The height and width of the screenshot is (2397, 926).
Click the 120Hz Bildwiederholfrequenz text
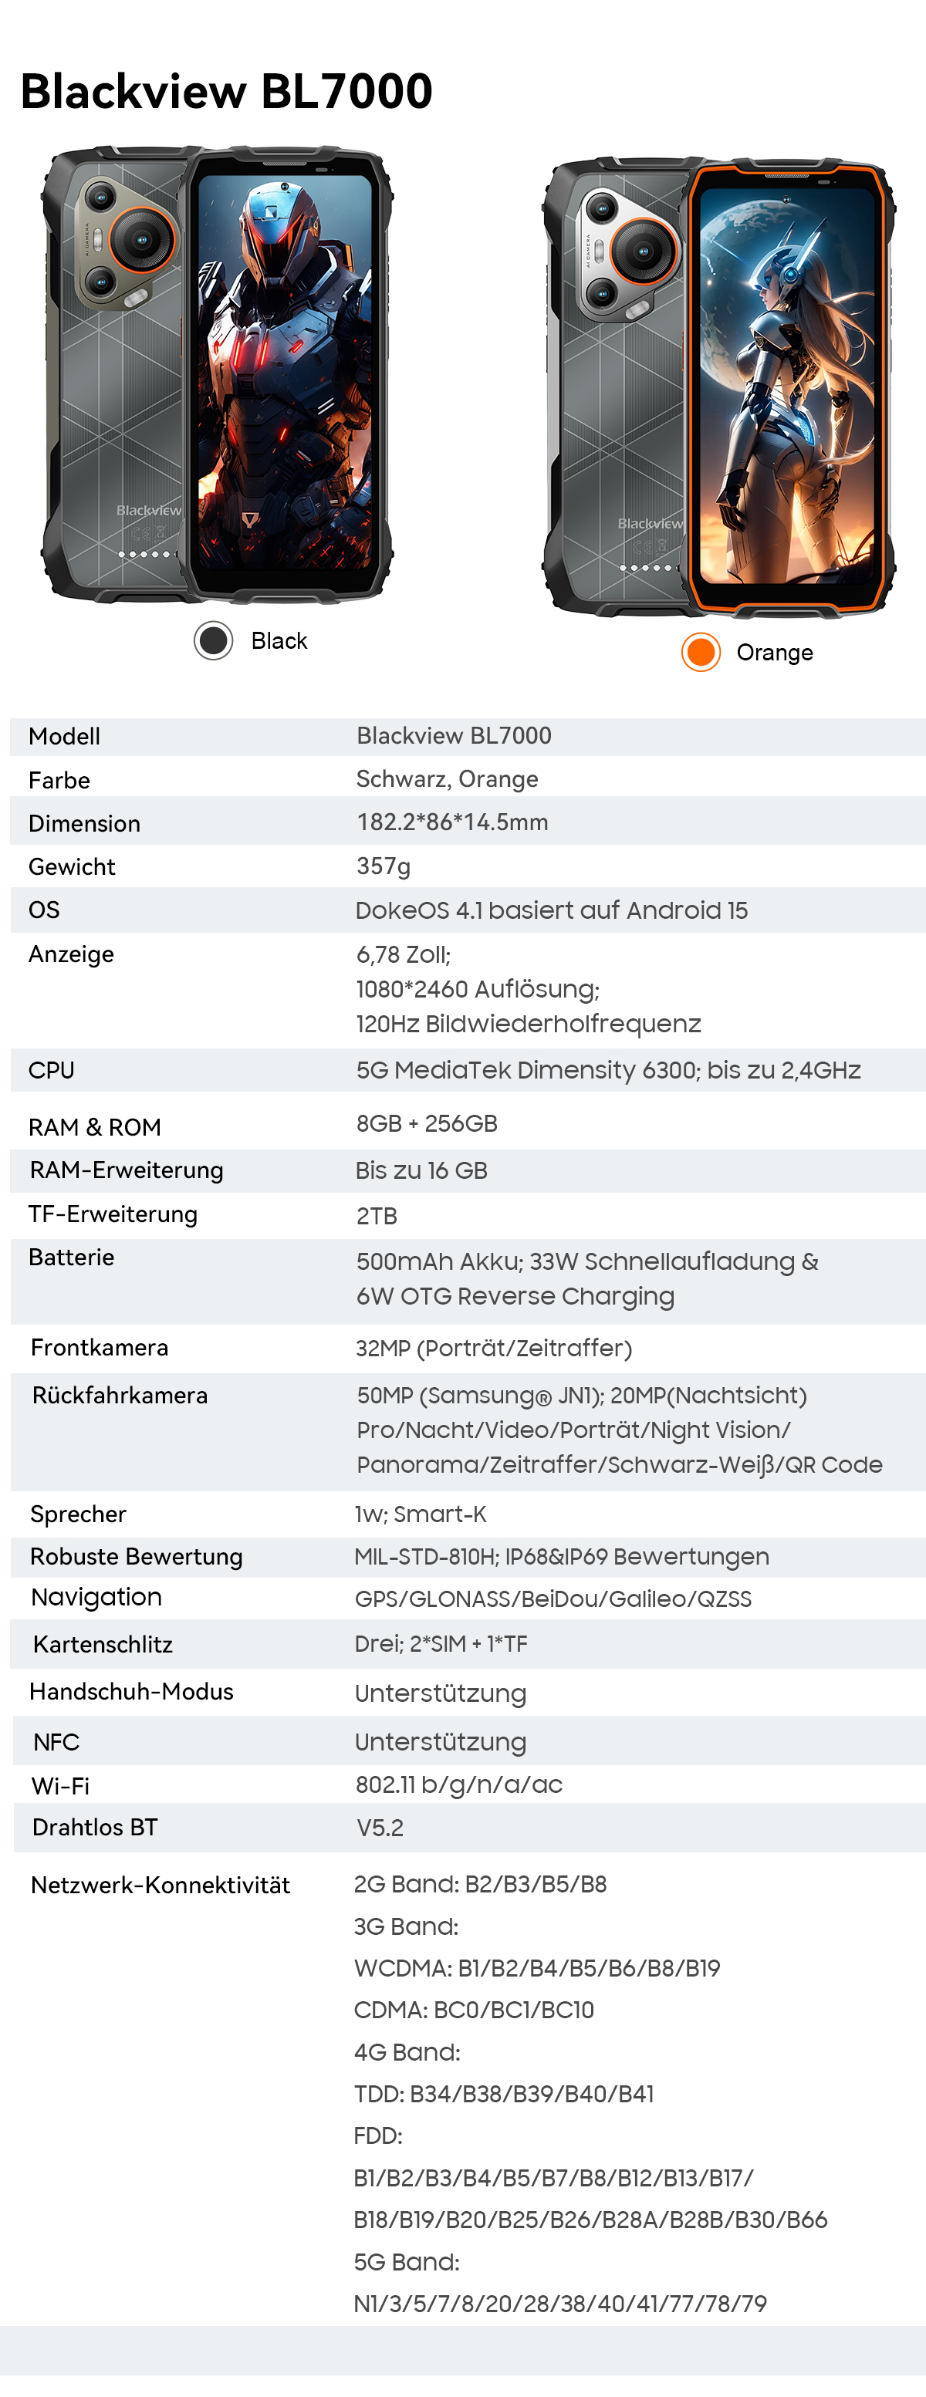tap(528, 1024)
